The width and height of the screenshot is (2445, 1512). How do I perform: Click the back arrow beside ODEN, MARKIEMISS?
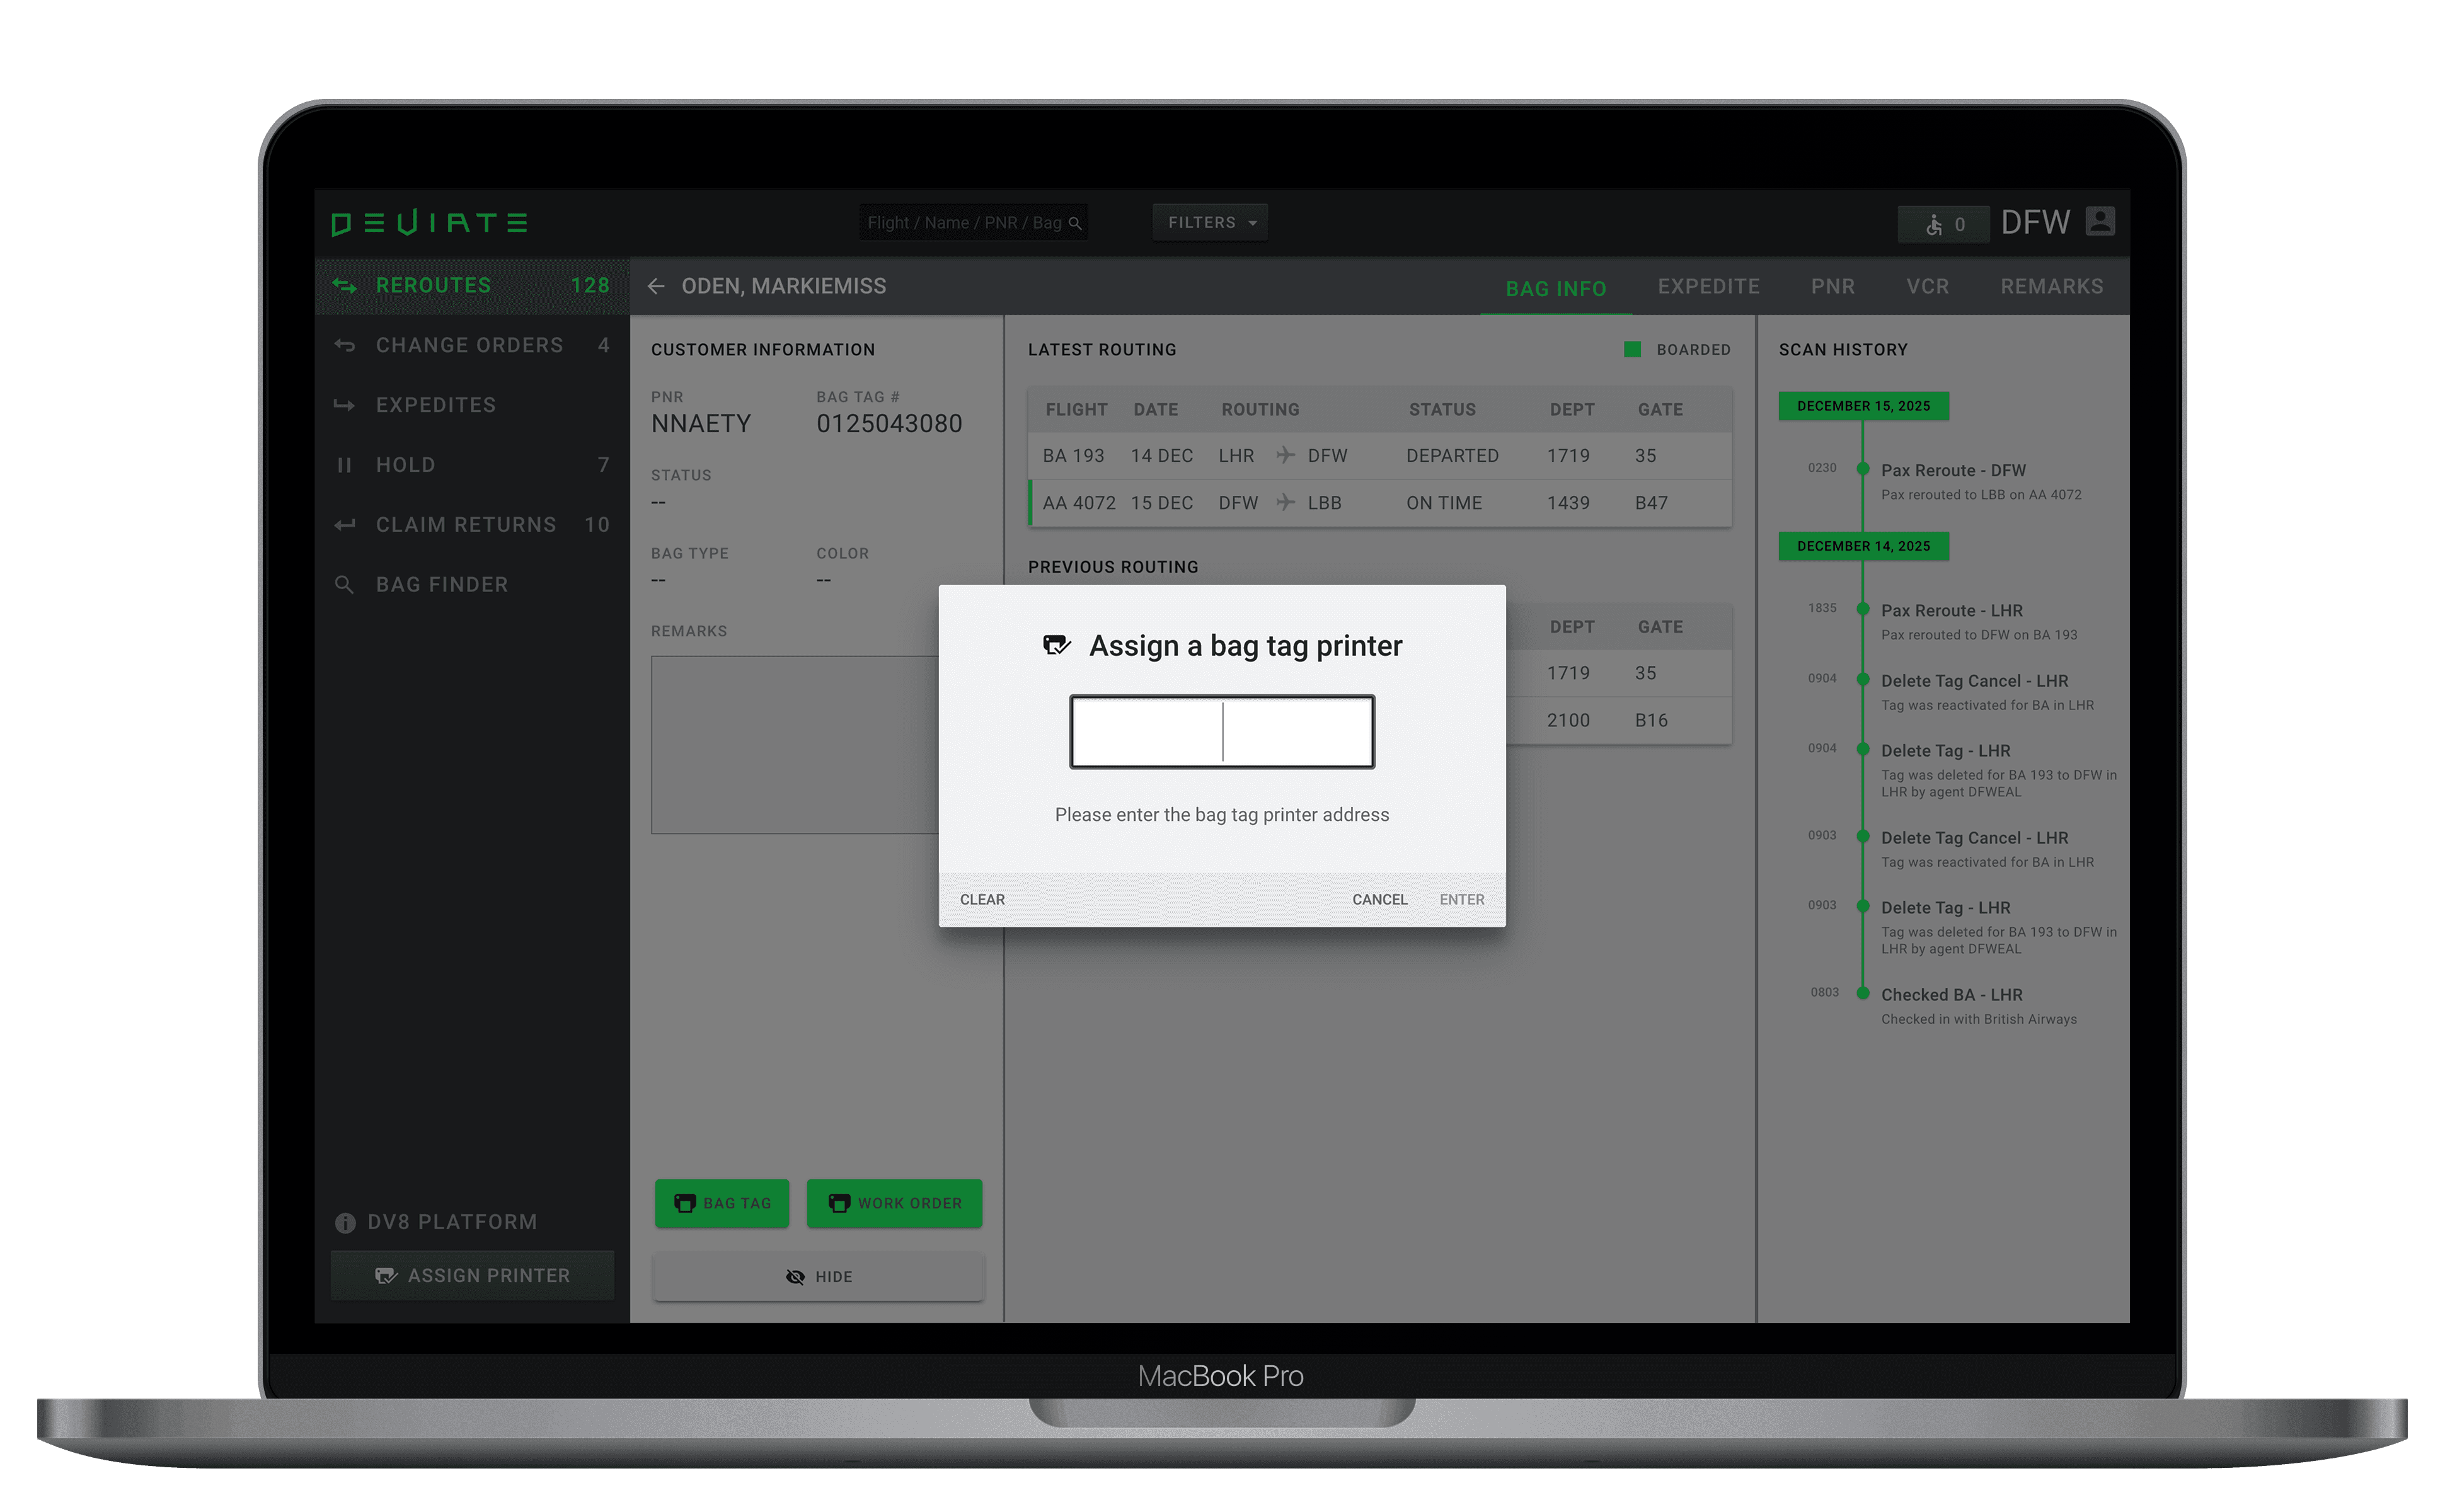(656, 286)
